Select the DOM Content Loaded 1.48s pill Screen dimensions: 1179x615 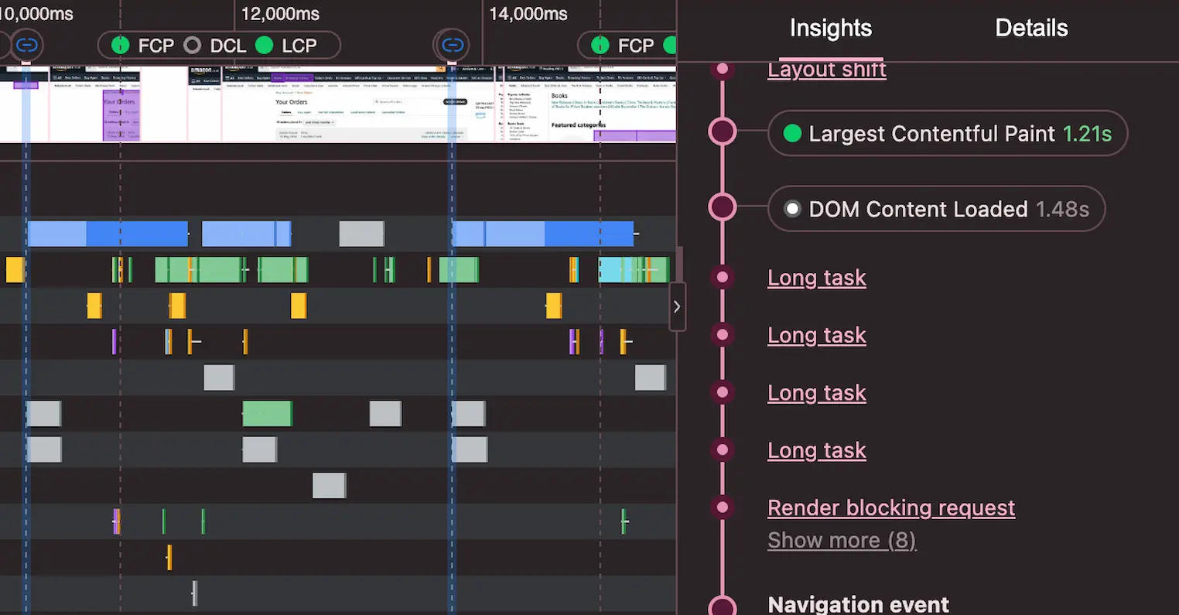pyautogui.click(x=936, y=209)
